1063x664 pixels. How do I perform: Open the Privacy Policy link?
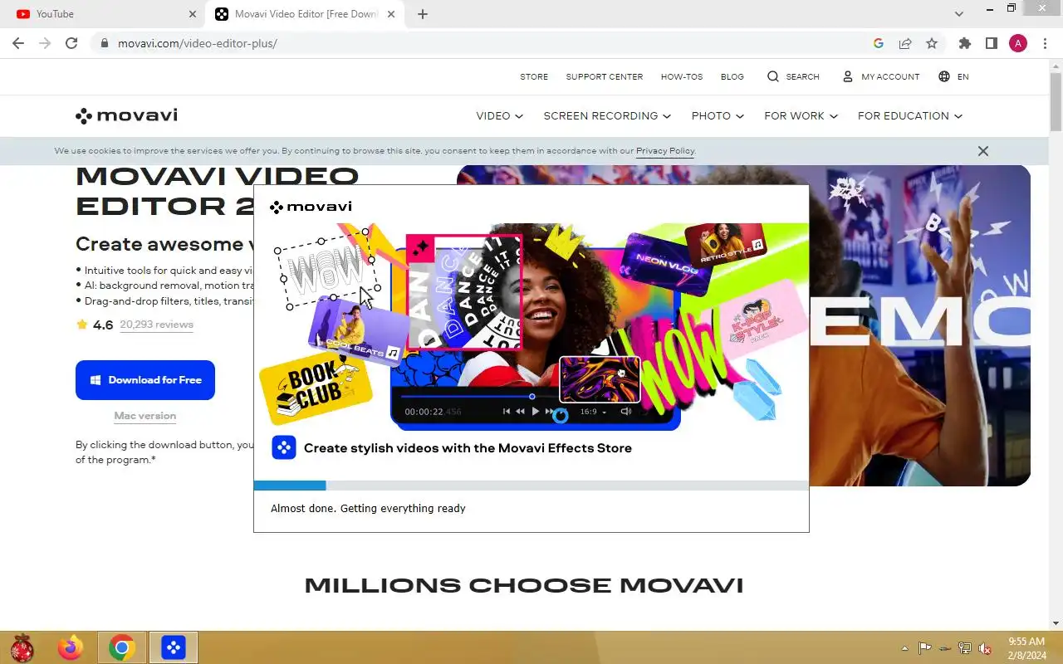(665, 151)
